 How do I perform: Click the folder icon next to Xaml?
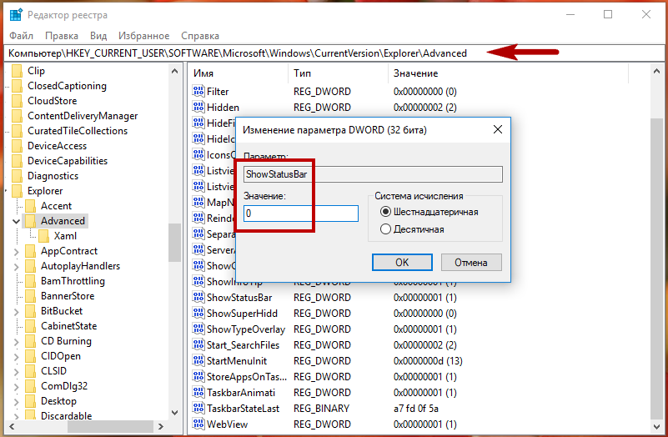(x=44, y=236)
